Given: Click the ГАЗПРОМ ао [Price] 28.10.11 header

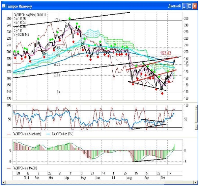Looking at the screenshot, I should click(x=30, y=15).
